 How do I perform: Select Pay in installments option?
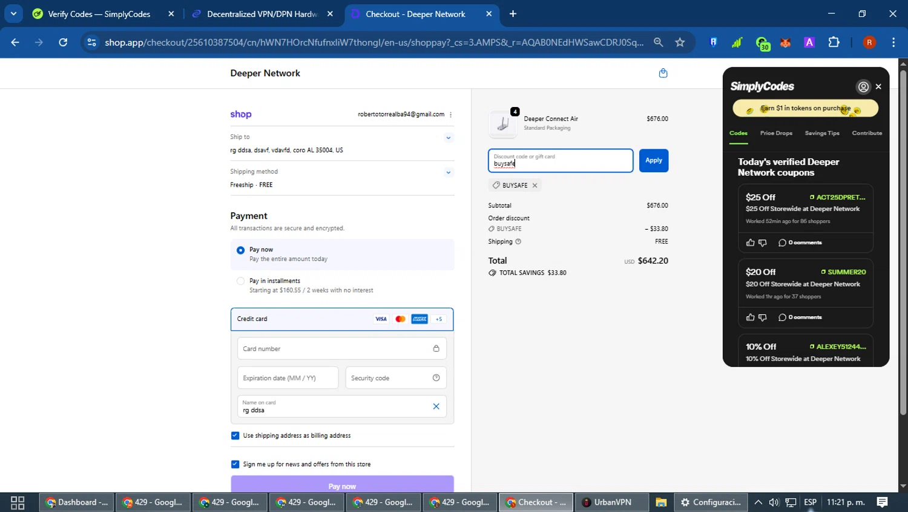tap(241, 281)
